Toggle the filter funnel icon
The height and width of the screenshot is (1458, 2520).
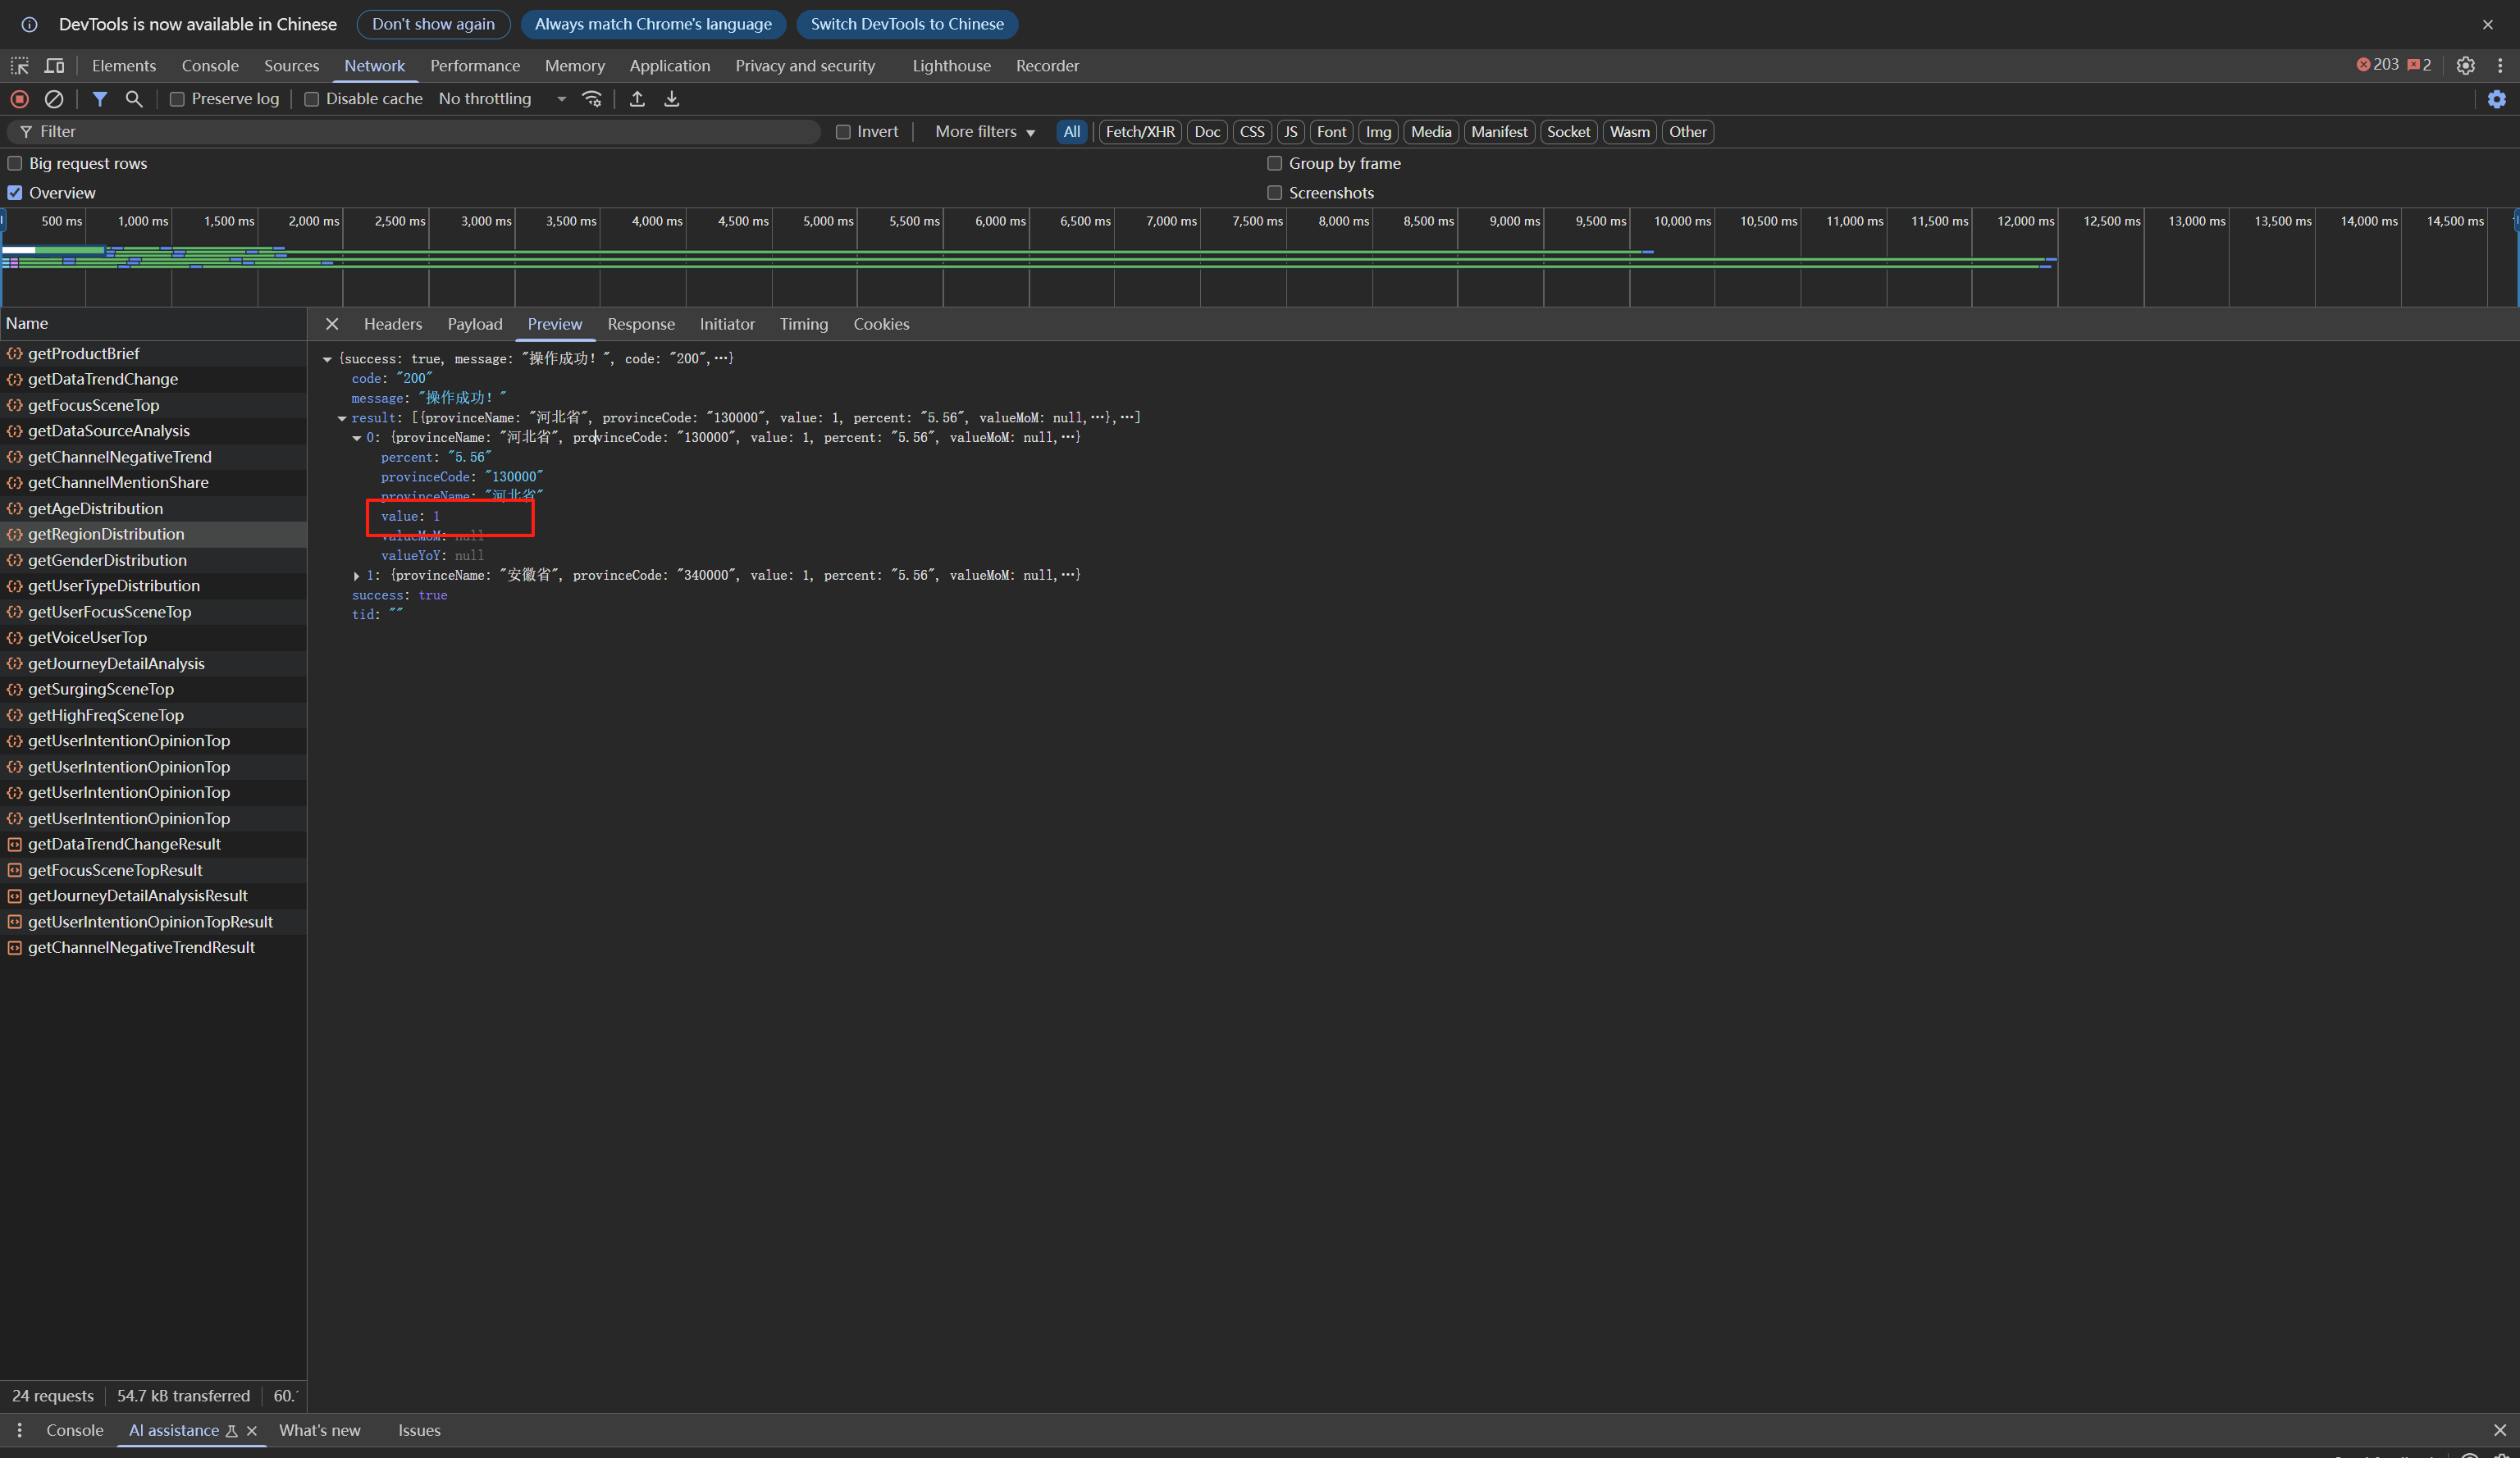click(x=100, y=99)
